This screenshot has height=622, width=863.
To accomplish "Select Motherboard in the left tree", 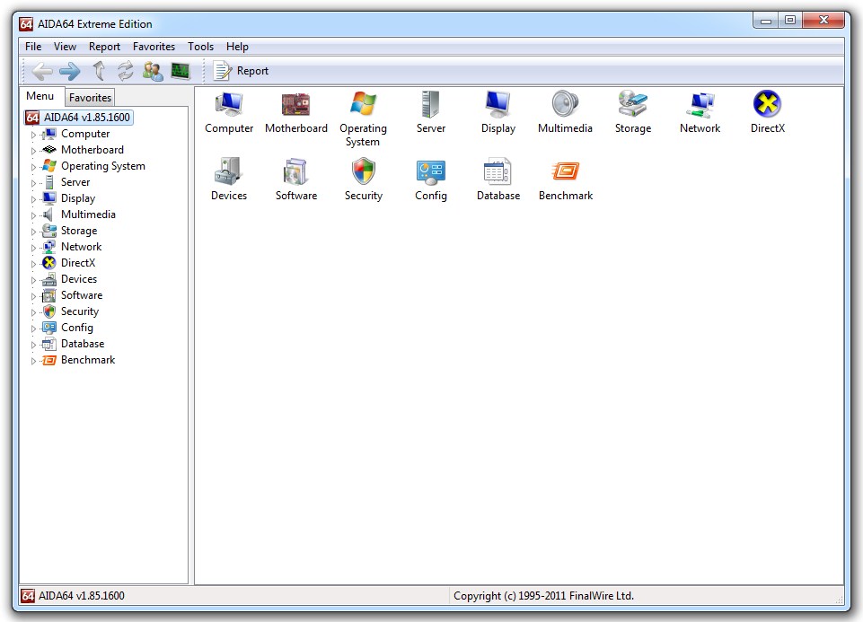I will [x=92, y=150].
